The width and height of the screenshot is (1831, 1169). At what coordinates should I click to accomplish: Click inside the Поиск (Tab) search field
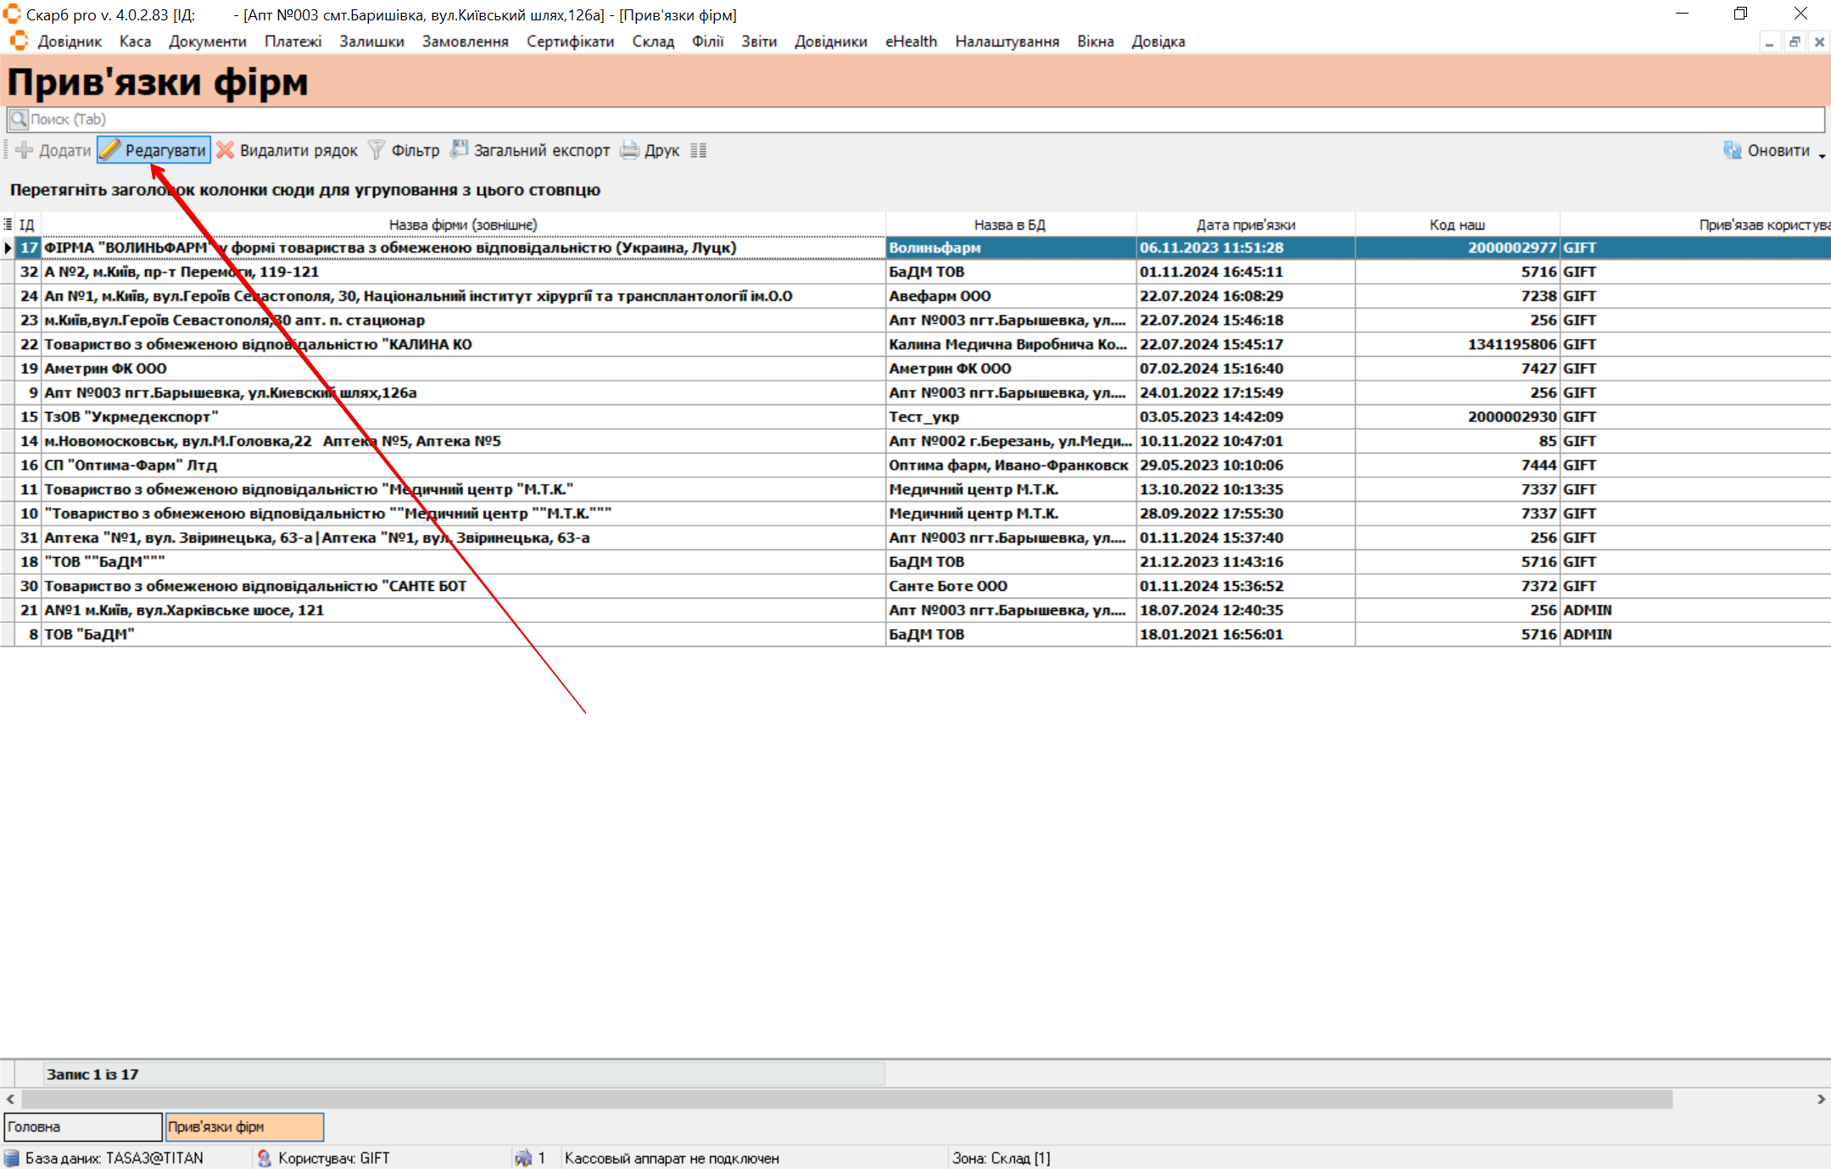[x=916, y=120]
